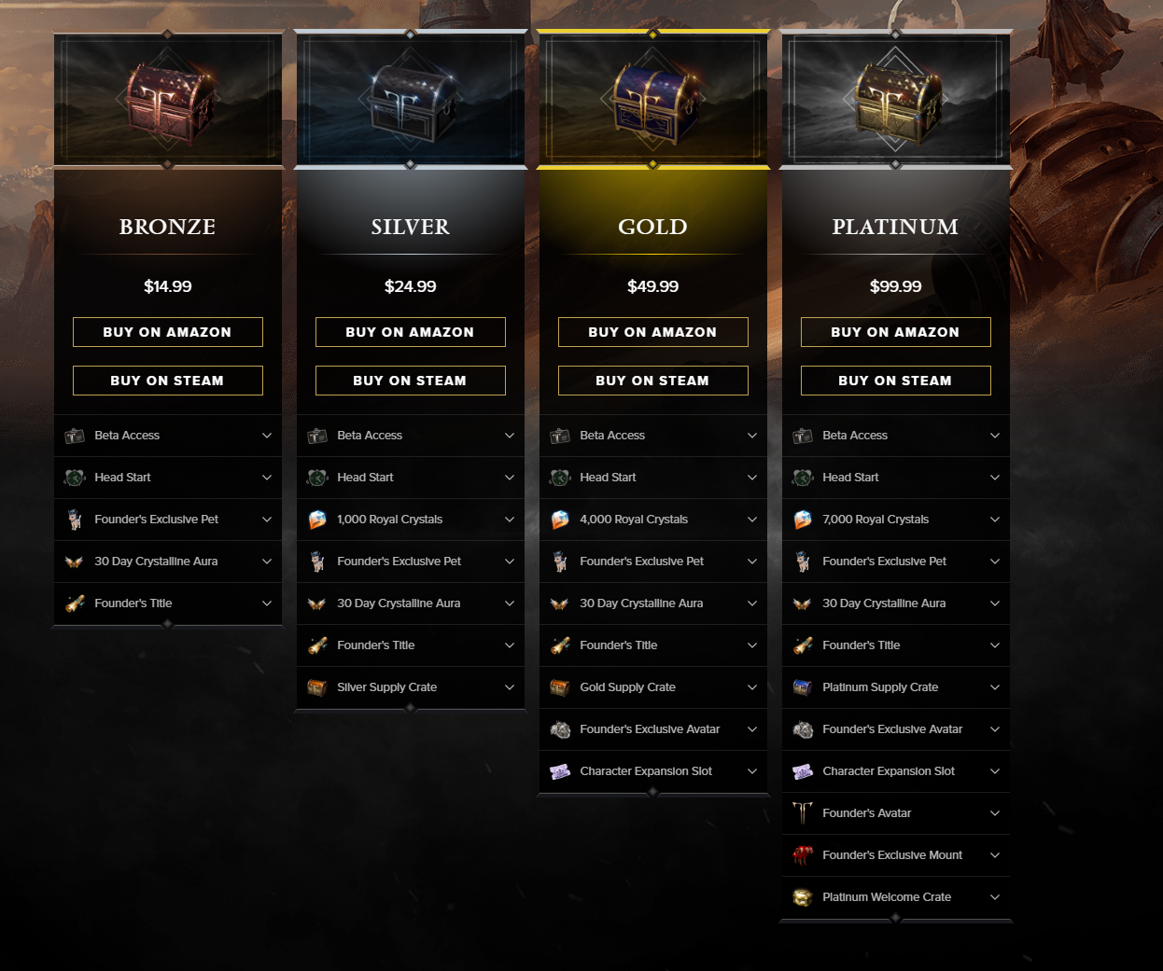Expand Silver Head Start chevron

pos(510,478)
